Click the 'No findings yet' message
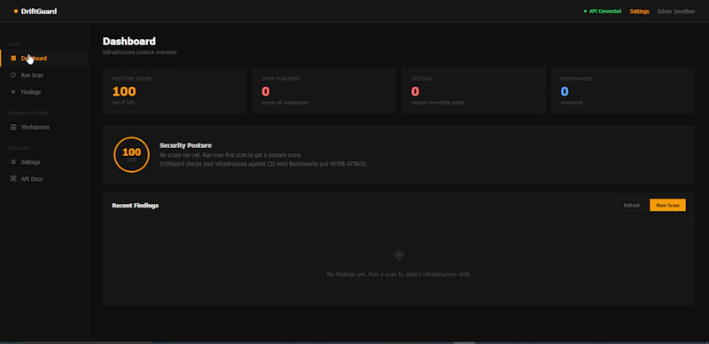 coord(398,274)
